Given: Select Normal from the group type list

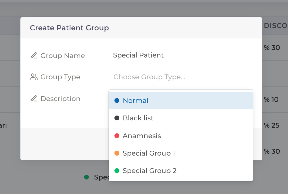Looking at the screenshot, I should (135, 100).
